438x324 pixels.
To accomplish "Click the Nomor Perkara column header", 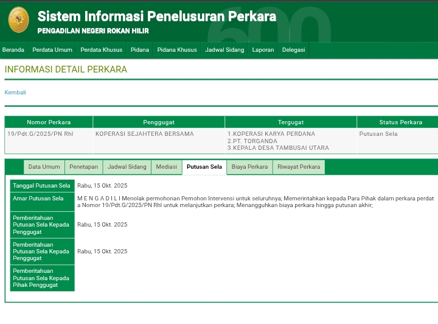I will (x=49, y=122).
